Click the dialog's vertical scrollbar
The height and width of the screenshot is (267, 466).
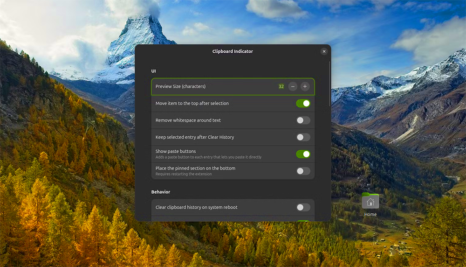pos(329,84)
